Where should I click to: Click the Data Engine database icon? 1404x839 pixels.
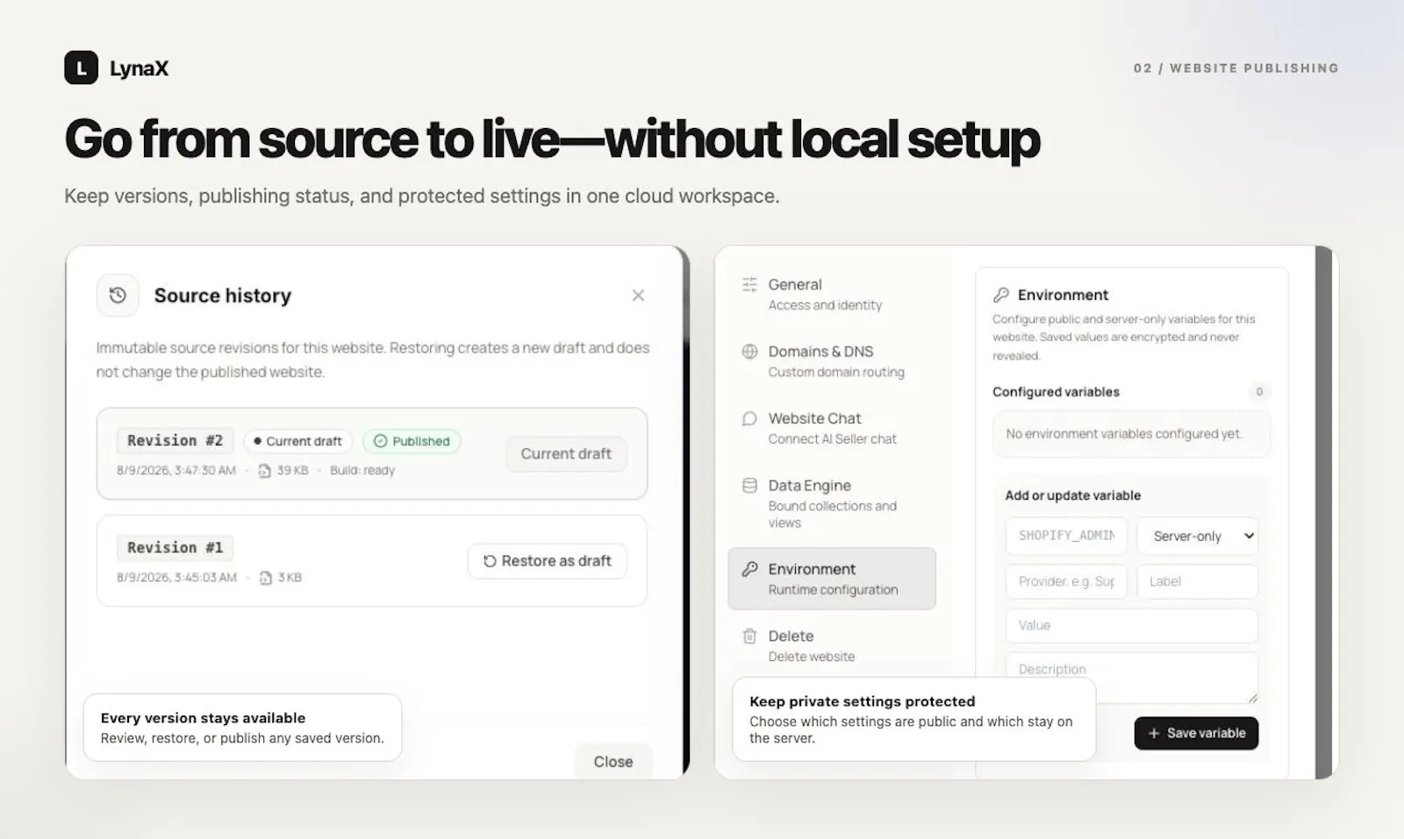[x=749, y=486]
